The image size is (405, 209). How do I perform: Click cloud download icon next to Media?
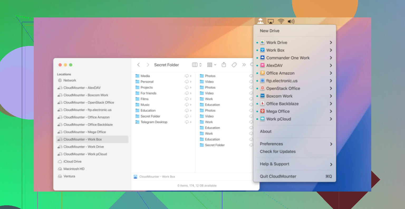click(x=187, y=76)
